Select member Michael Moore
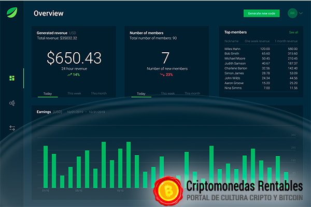 point(235,58)
